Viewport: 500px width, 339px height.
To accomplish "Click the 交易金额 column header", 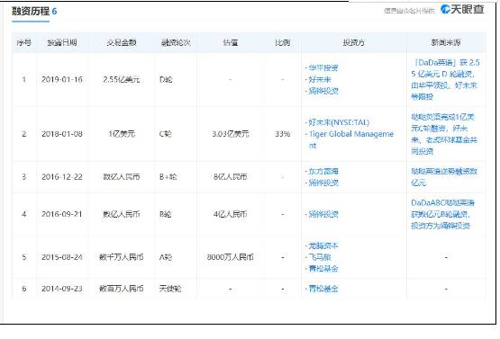I will pyautogui.click(x=122, y=42).
